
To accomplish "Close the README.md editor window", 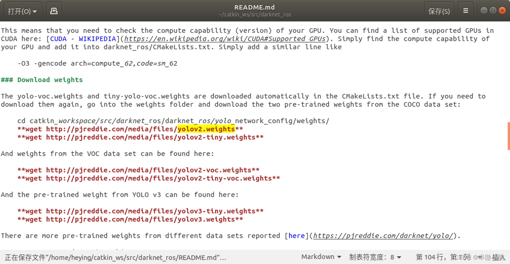I will point(502,11).
